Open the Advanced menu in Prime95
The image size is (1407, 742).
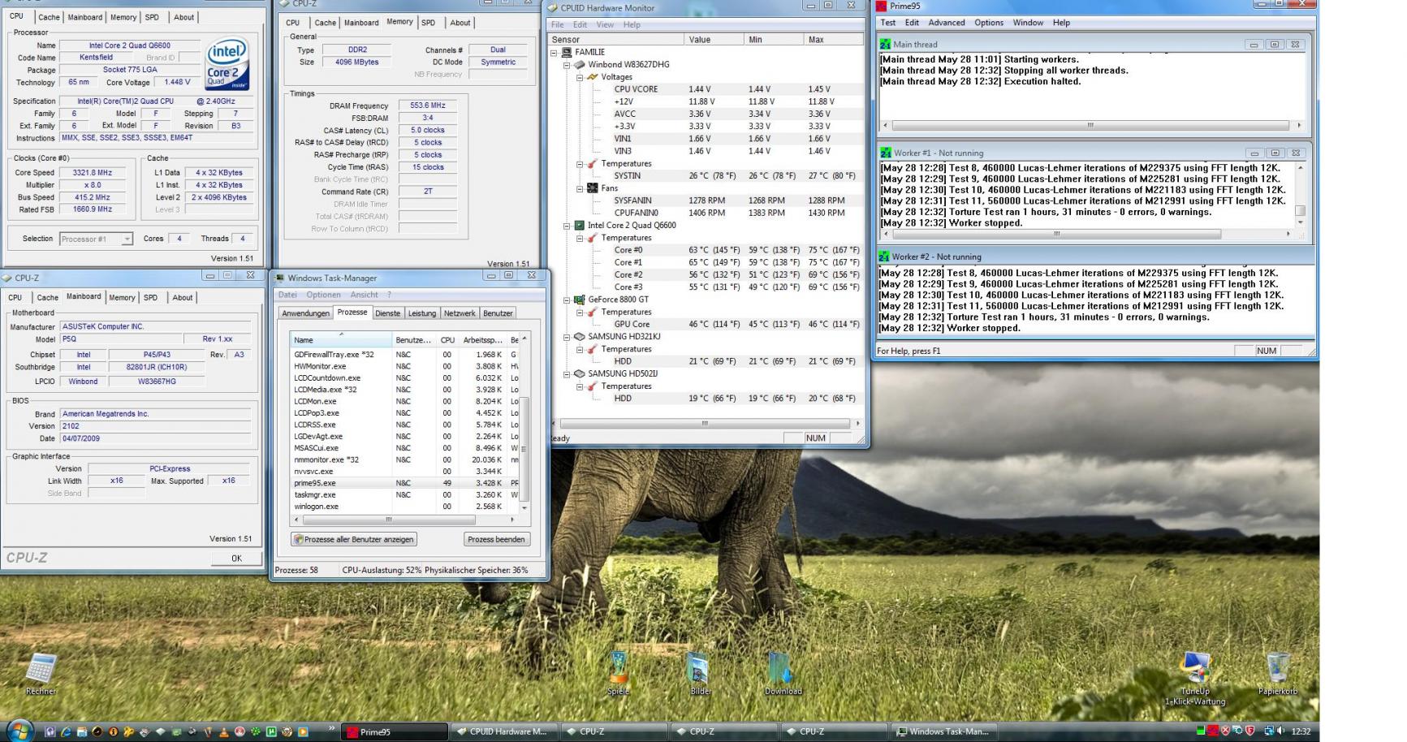[947, 23]
